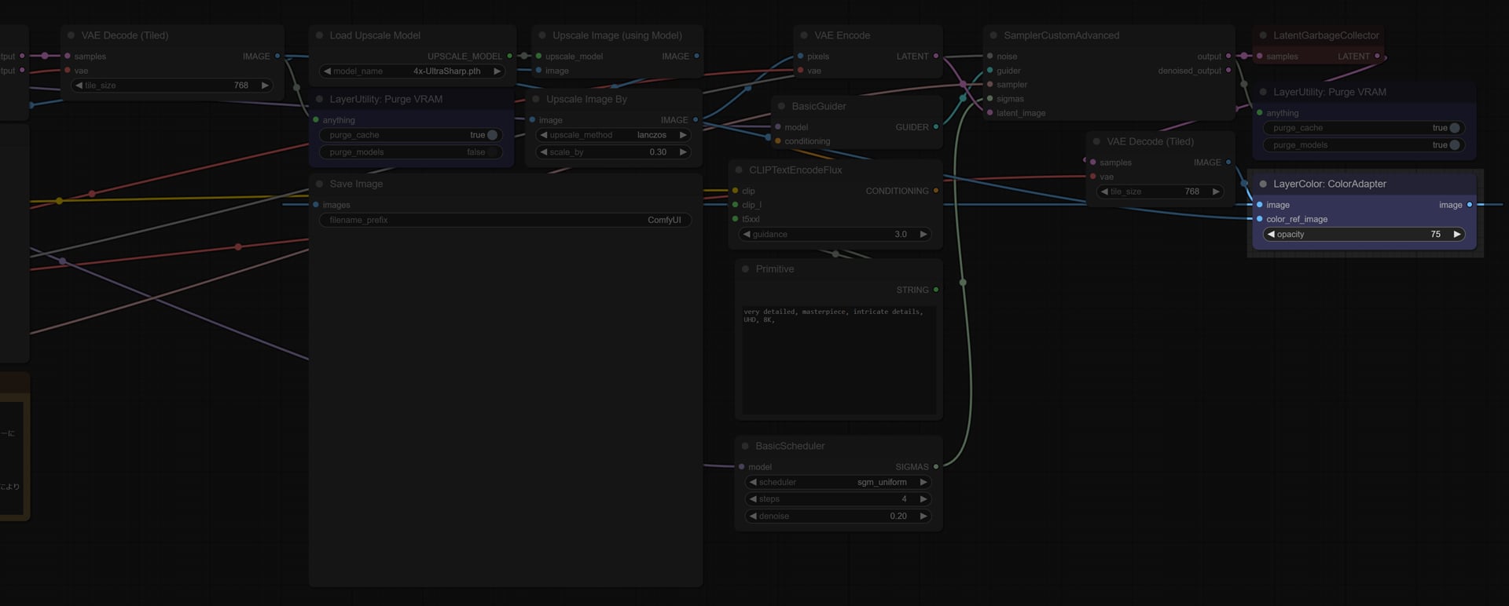The width and height of the screenshot is (1509, 606).
Task: Decrease opacity with its left arrow
Action: click(1271, 234)
